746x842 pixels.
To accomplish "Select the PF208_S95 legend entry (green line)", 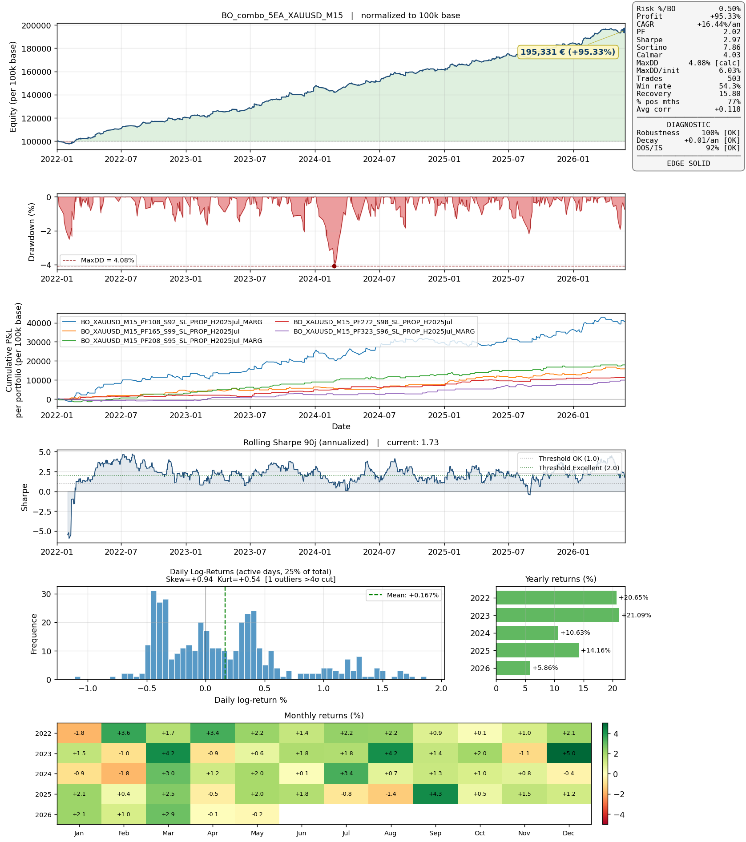I will (162, 341).
